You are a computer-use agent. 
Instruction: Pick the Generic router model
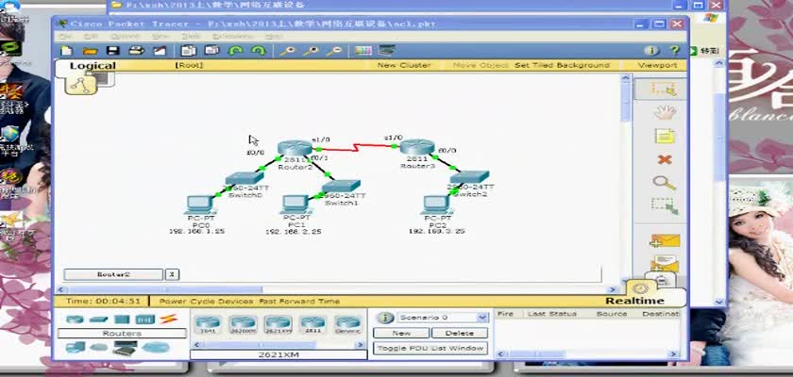(x=347, y=324)
